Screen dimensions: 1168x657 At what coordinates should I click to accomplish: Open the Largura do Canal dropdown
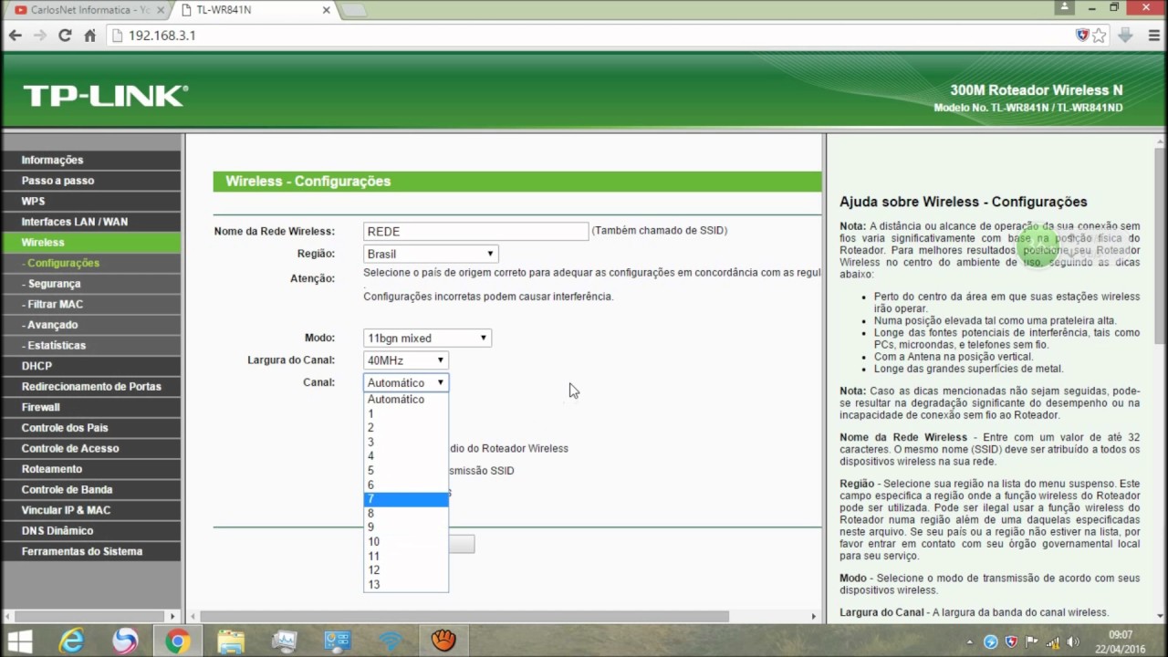tap(405, 360)
